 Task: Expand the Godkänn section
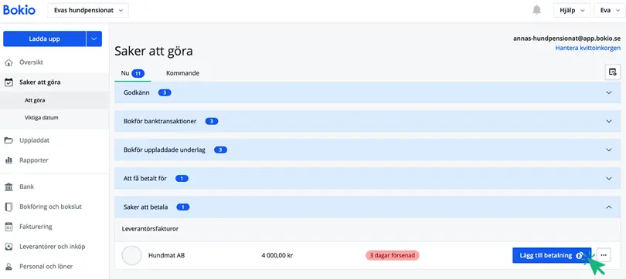tap(367, 92)
